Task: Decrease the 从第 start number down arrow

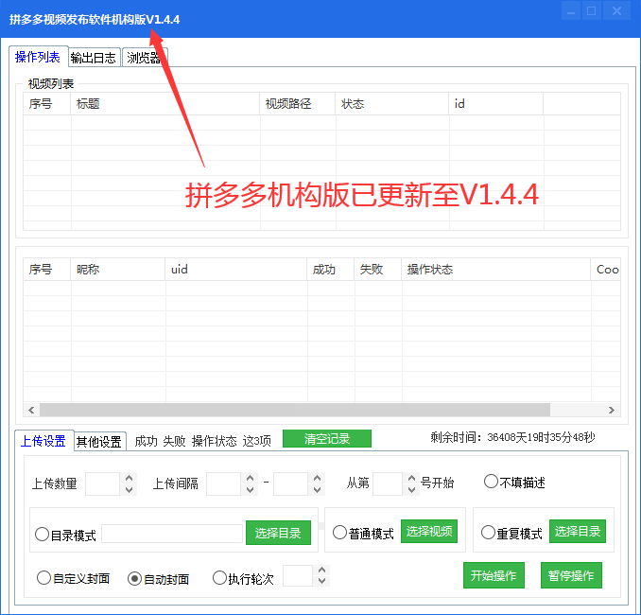Action: [411, 489]
